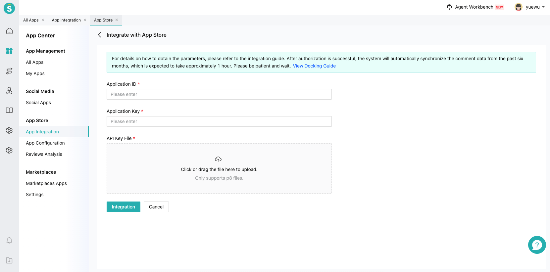Click the Integration button

124,207
